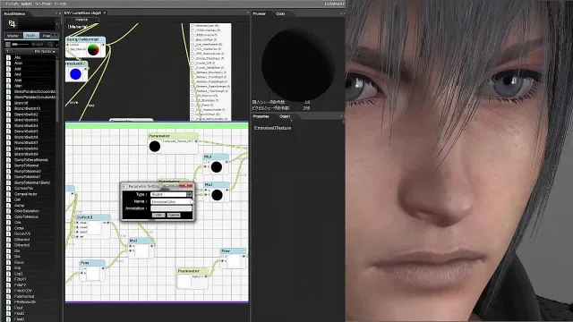Confirm with OK in Parameter Setting dialog
Image resolution: width=573 pixels, height=322 pixels.
pos(158,216)
